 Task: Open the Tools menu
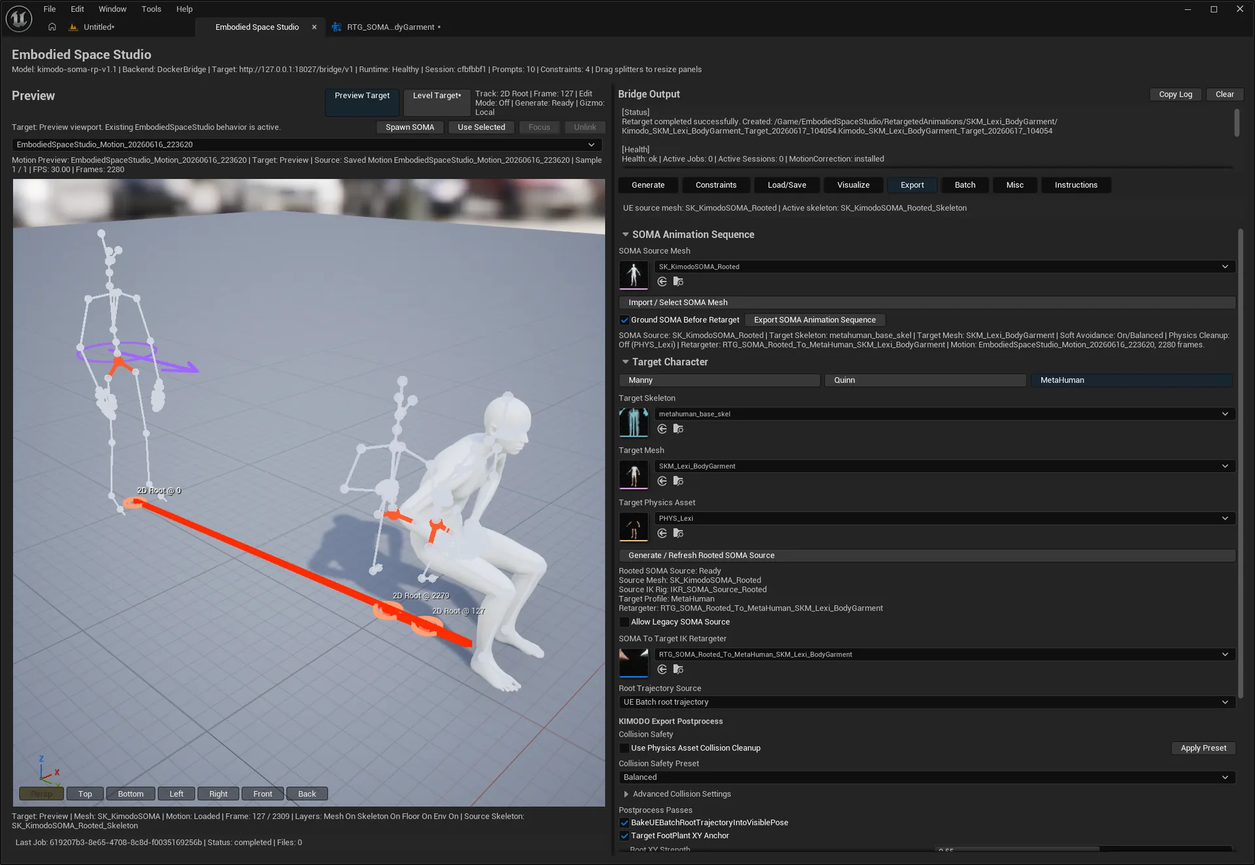151,9
